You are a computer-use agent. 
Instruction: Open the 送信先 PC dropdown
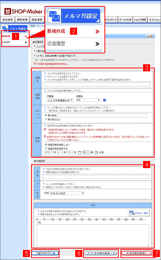click(x=88, y=100)
